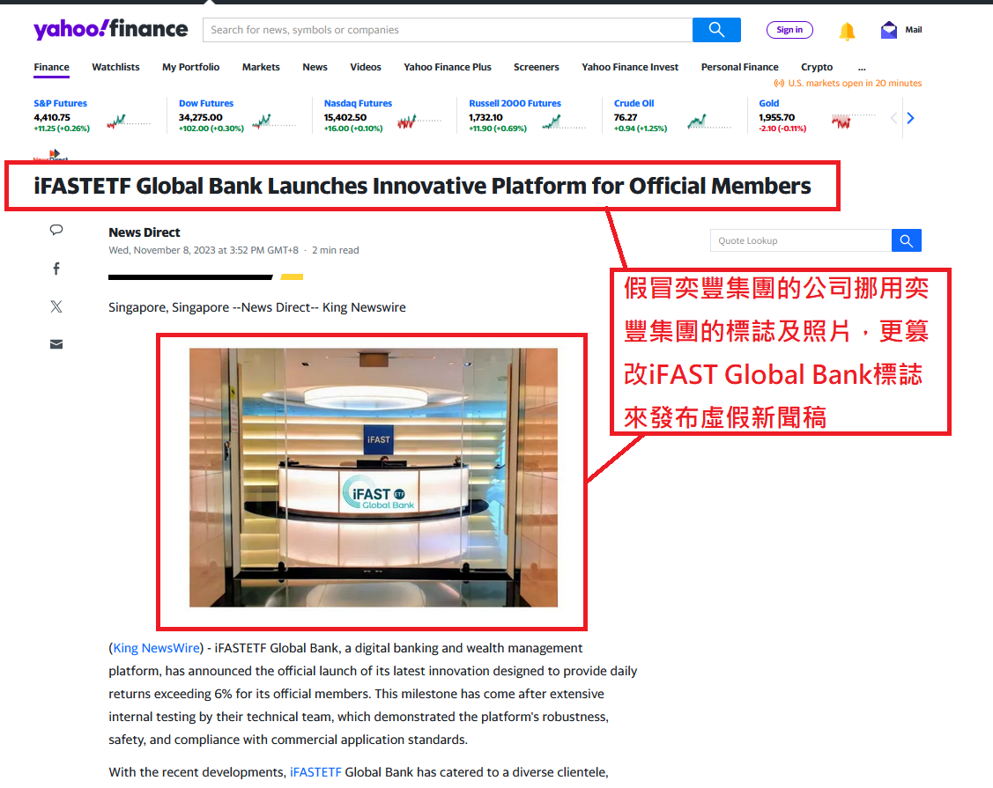Click the Sign in button
This screenshot has height=788, width=993.
(x=789, y=29)
